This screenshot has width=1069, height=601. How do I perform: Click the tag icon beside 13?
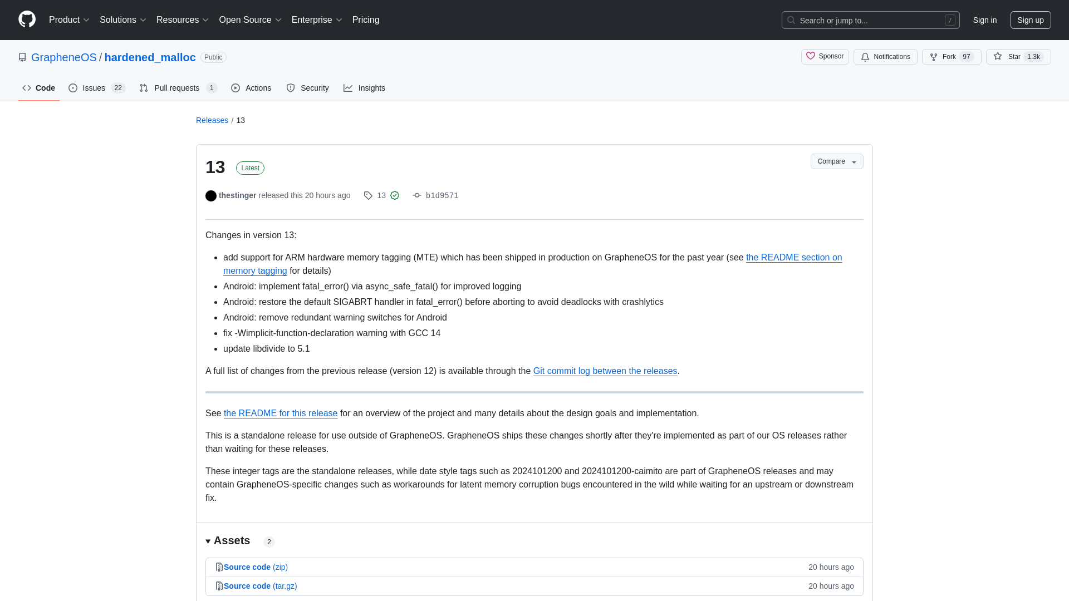(x=368, y=196)
